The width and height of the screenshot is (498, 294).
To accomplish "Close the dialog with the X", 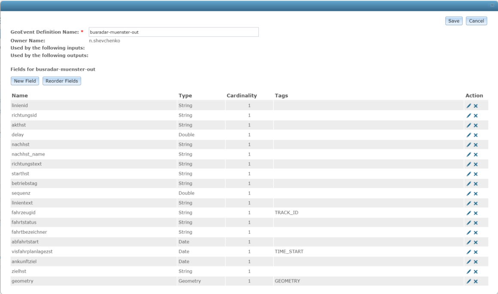I will pyautogui.click(x=492, y=6).
